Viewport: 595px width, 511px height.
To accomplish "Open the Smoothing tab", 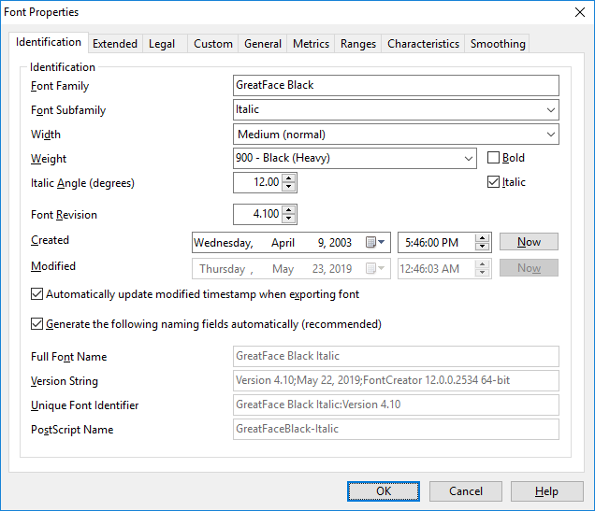I will 498,44.
